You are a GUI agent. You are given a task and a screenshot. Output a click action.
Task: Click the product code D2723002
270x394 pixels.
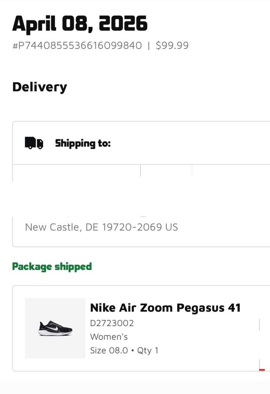(112, 323)
